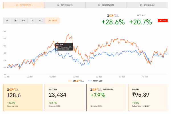Open the 03 Constituents tab
This screenshot has width=171, height=114.
coord(106,5)
